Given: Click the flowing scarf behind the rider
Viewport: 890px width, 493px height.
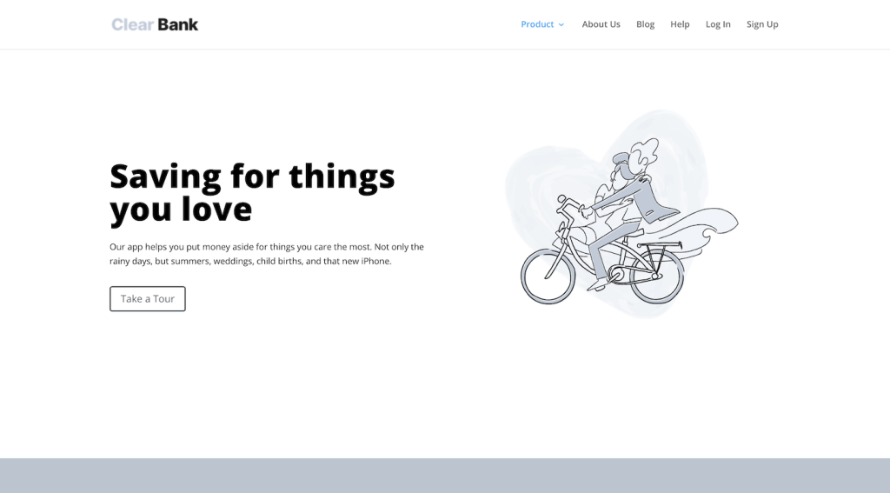Looking at the screenshot, I should (708, 224).
